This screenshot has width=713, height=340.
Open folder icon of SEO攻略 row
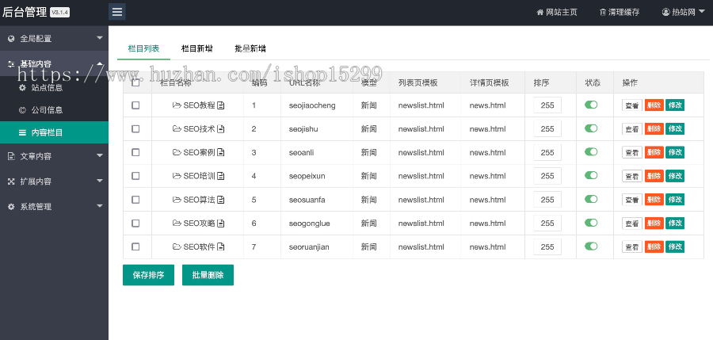pos(177,223)
